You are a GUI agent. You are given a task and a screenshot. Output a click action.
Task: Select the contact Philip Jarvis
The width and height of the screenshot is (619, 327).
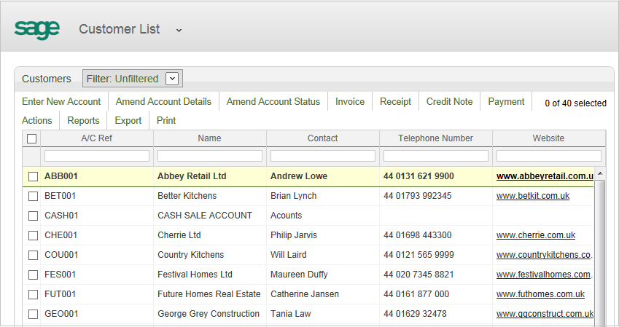[x=294, y=235]
